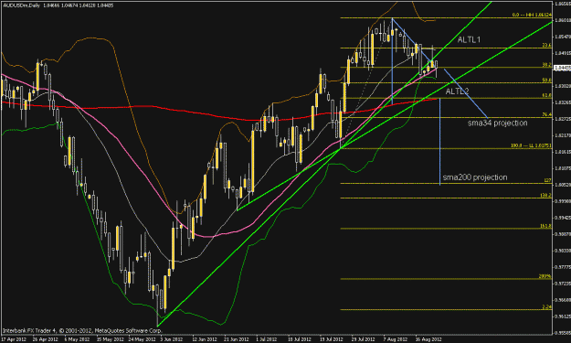Click the 3 Jun 2012 date label
Image resolution: width=571 pixels, height=343 pixels.
pyautogui.click(x=173, y=339)
